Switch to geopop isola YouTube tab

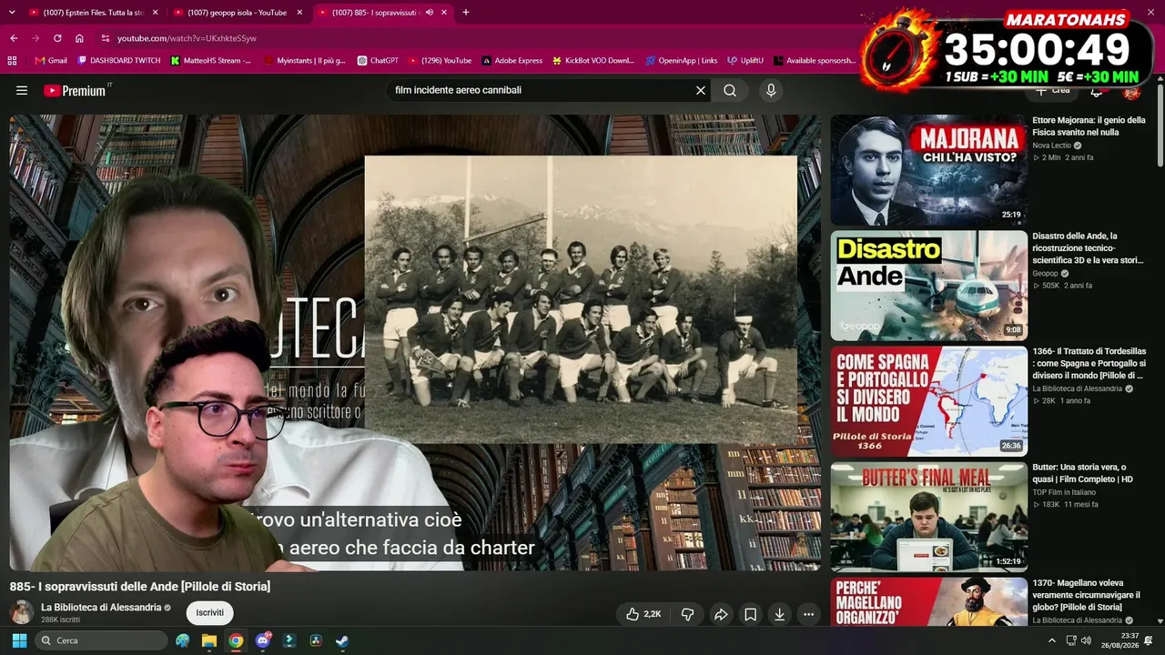click(237, 13)
